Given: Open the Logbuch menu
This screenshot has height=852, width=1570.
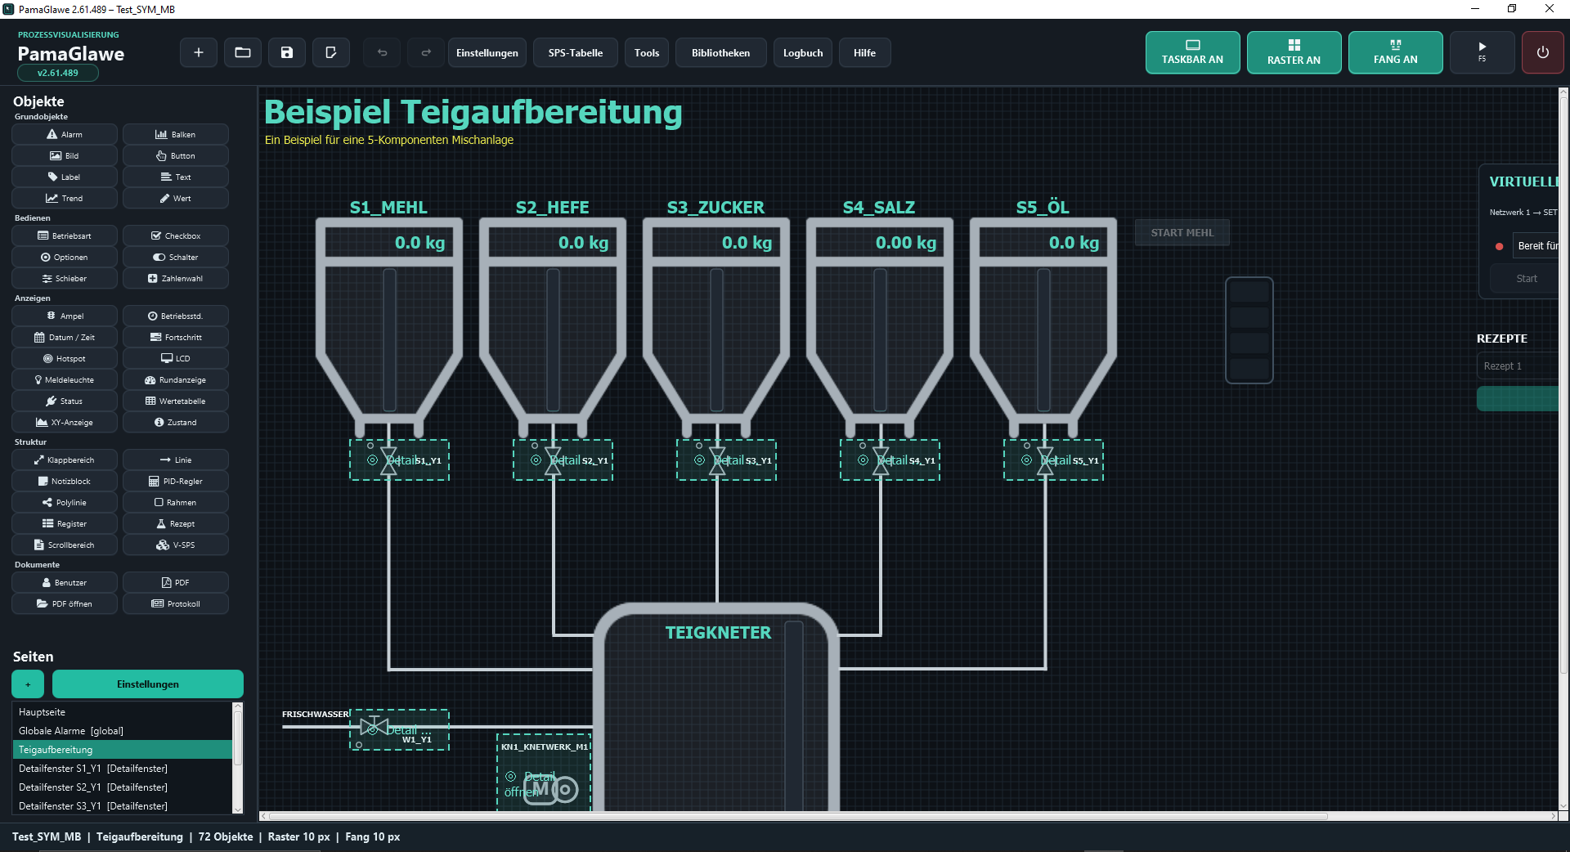Looking at the screenshot, I should pyautogui.click(x=803, y=53).
